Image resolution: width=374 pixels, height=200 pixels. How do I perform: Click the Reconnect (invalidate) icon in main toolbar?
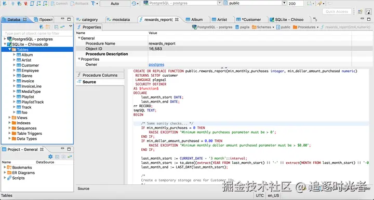[19, 3]
